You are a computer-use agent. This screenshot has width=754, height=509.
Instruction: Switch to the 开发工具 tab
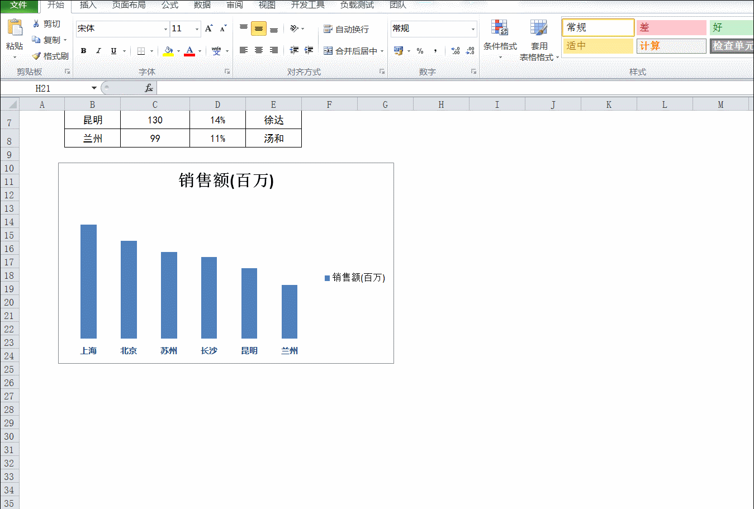coord(308,5)
